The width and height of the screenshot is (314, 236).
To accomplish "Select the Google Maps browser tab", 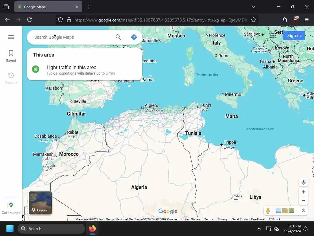I will coord(48,7).
